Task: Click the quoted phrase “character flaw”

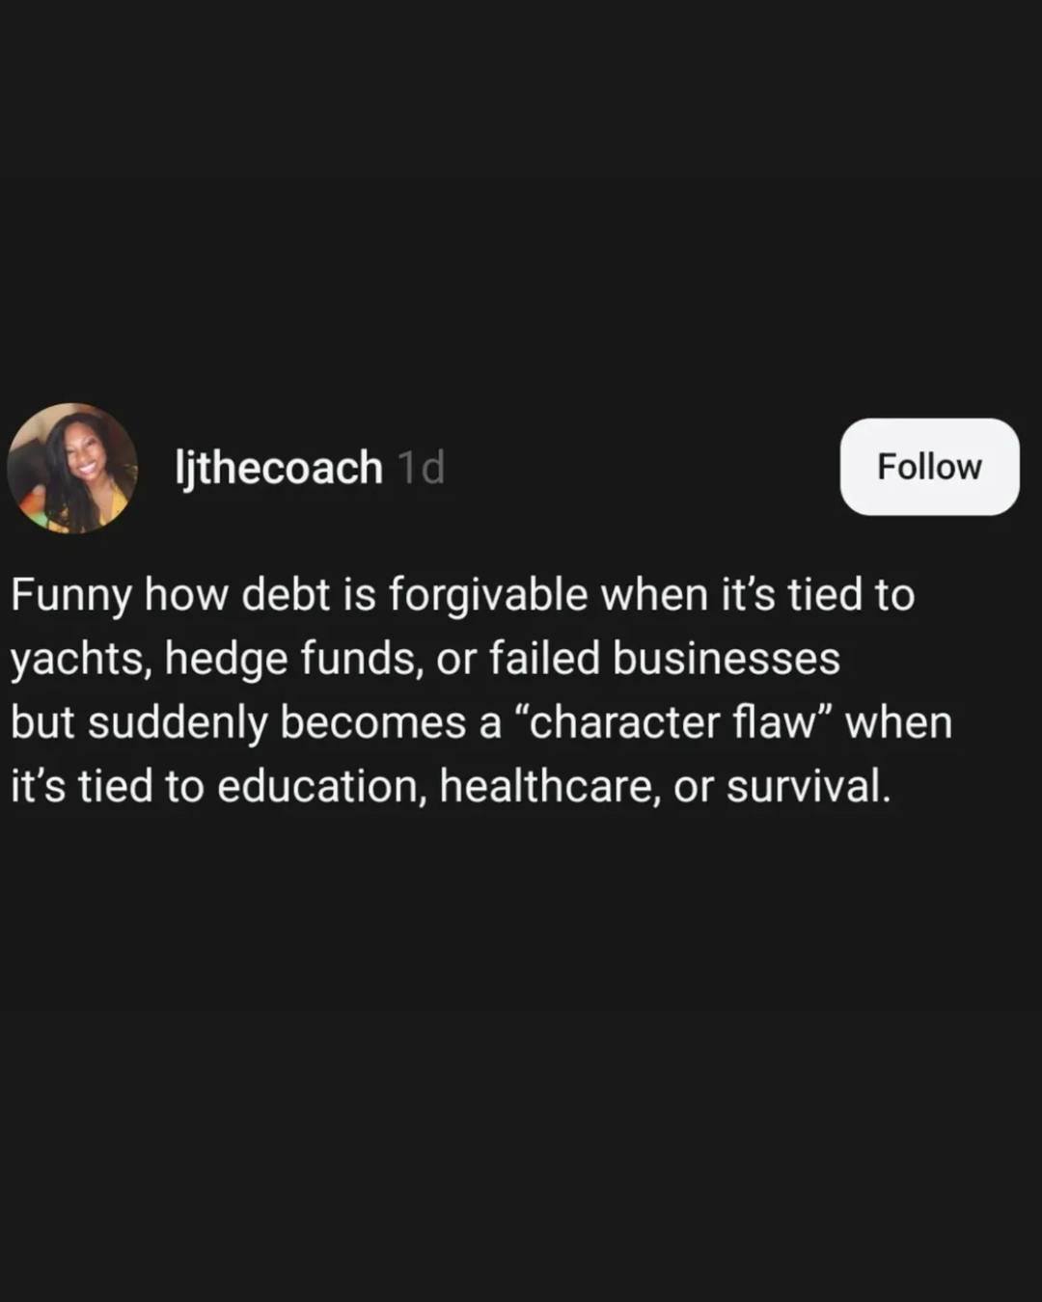Action: click(x=673, y=722)
